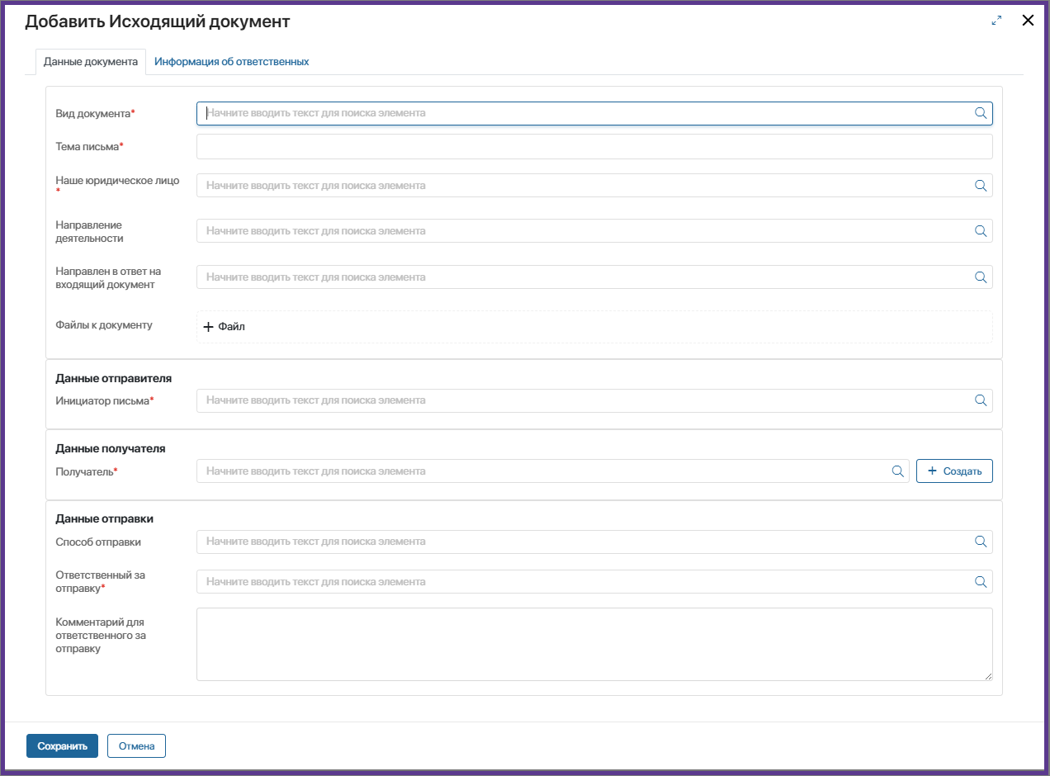Add a file via + Файл
Viewport: 1050px width, 776px height.
(x=225, y=327)
